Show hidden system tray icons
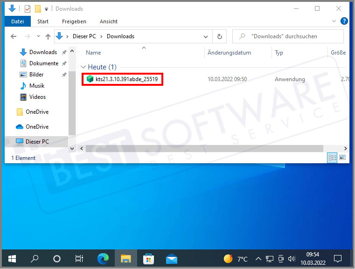The width and height of the screenshot is (355, 269). (258, 259)
